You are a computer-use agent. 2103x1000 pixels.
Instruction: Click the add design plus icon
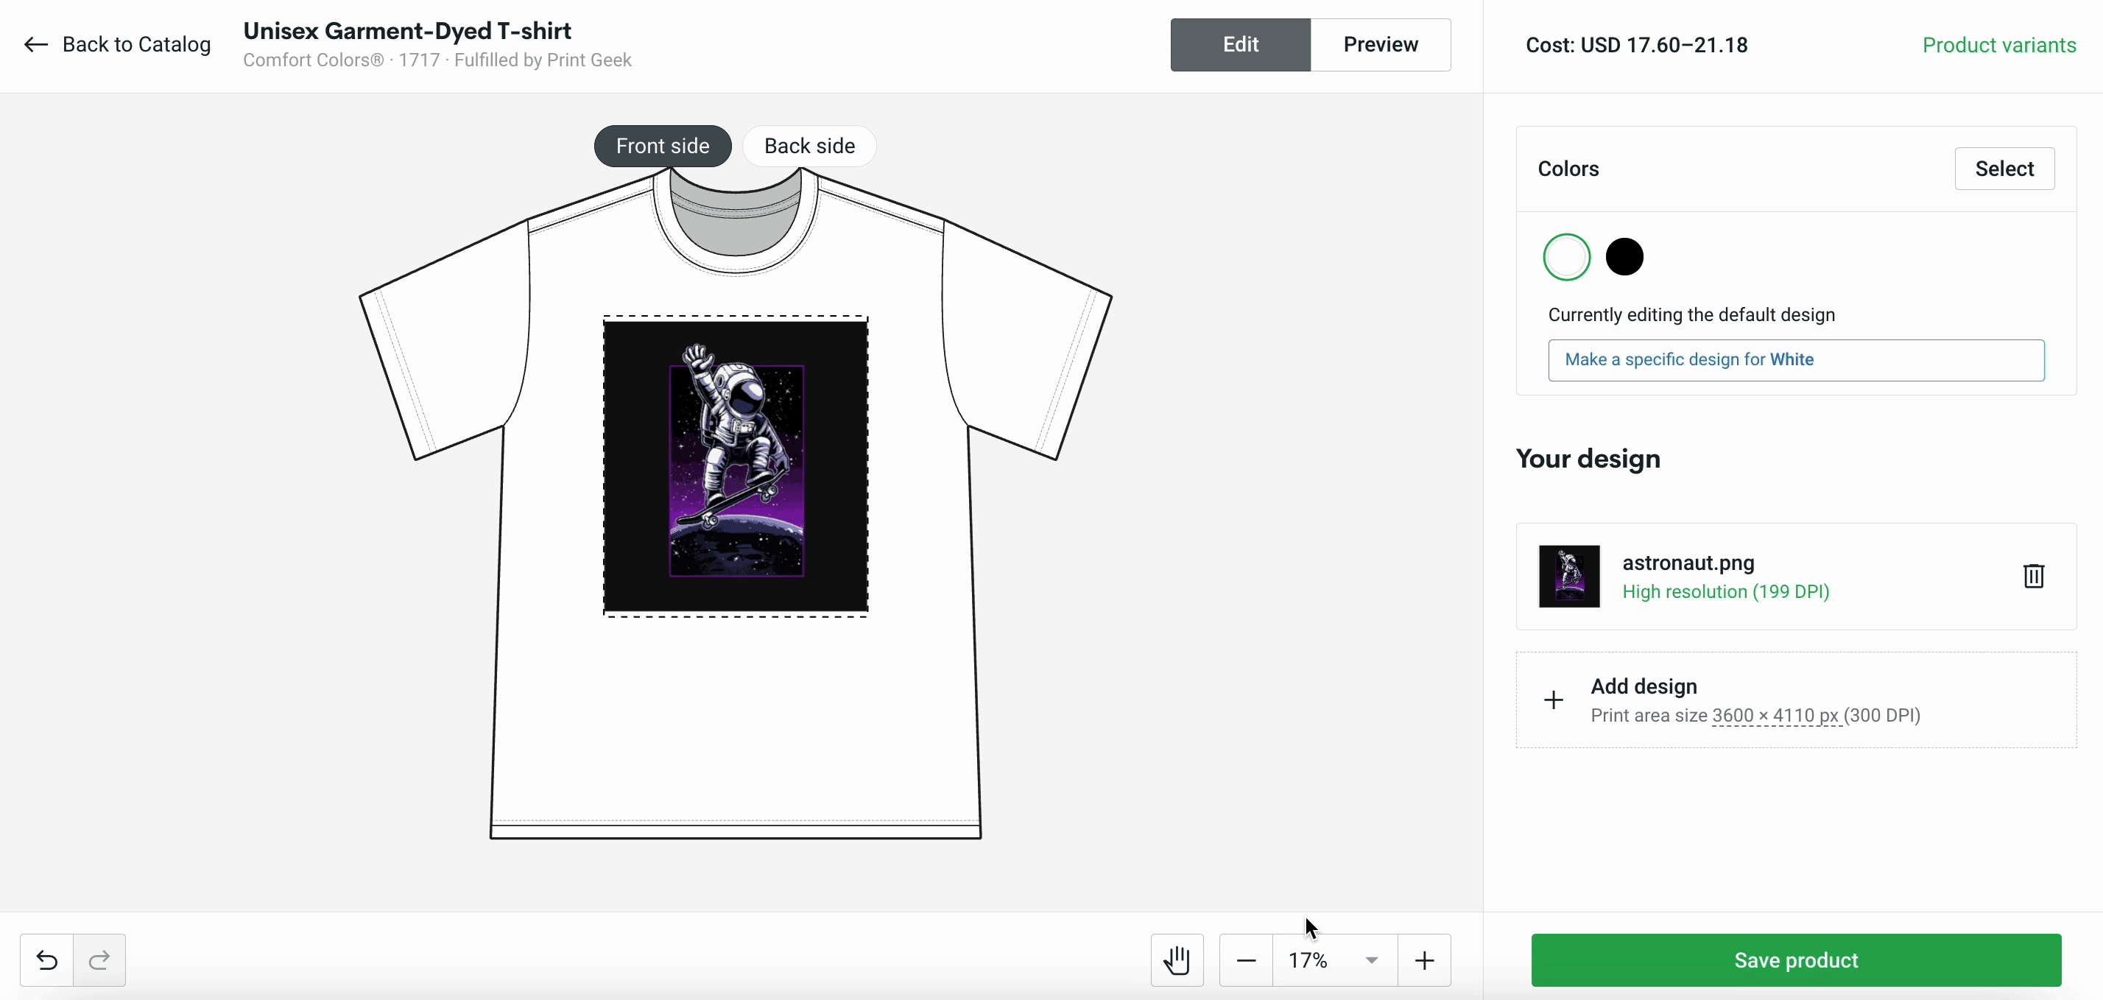tap(1551, 700)
